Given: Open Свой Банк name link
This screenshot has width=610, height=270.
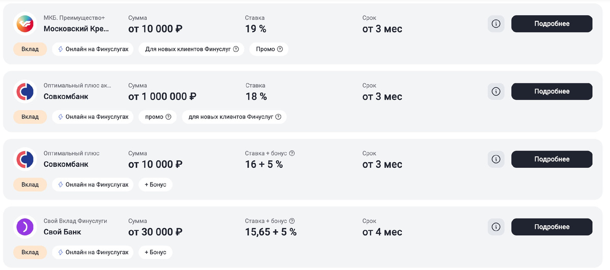Looking at the screenshot, I should pos(62,232).
